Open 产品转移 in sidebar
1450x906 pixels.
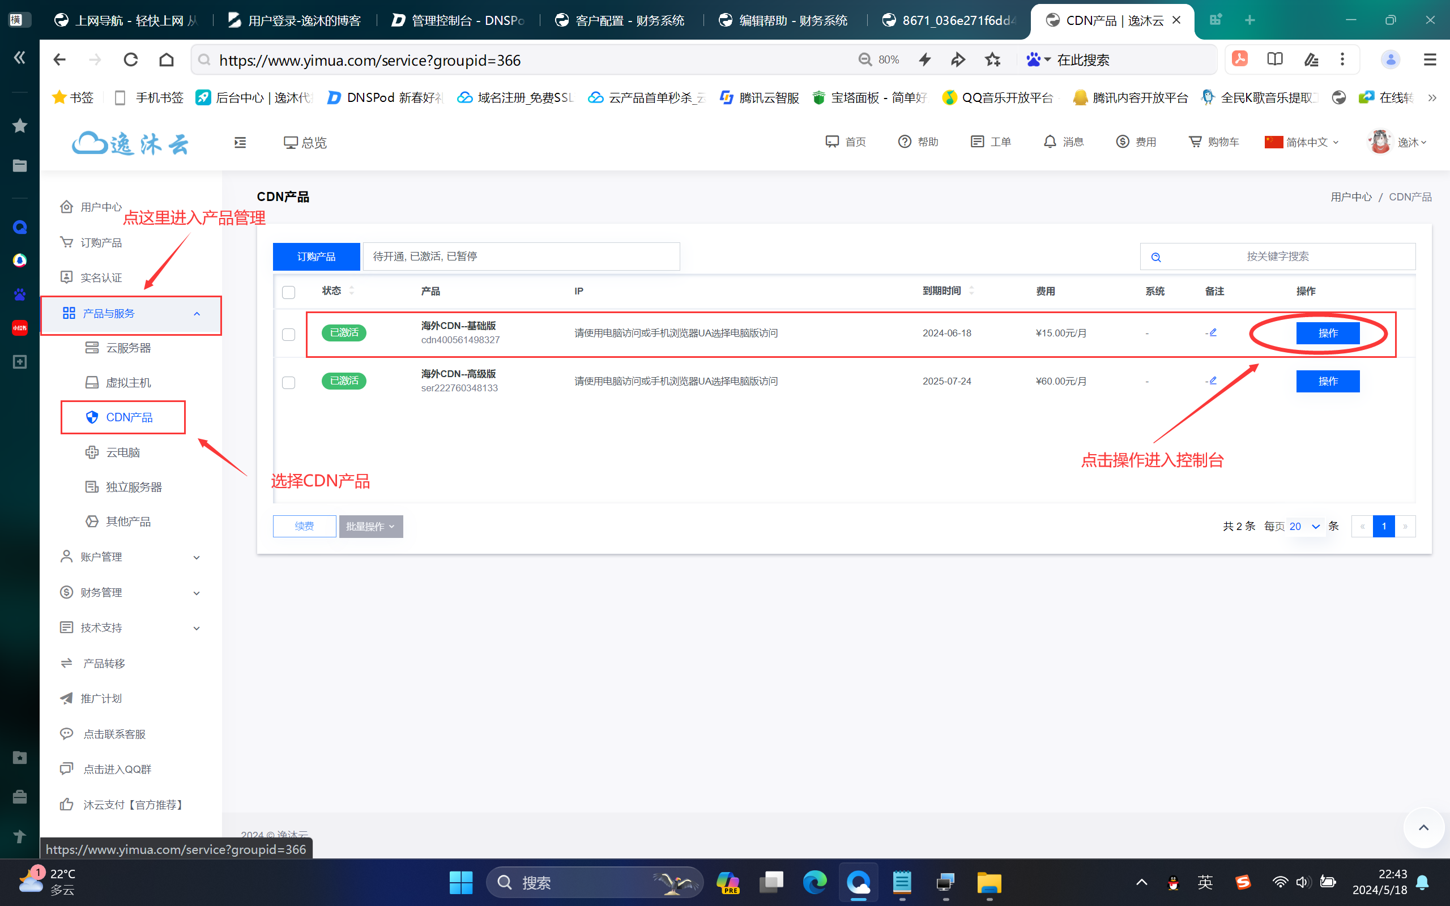tap(93, 663)
